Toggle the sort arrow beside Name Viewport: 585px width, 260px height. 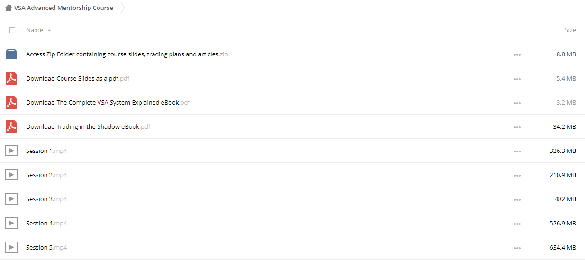[x=49, y=30]
